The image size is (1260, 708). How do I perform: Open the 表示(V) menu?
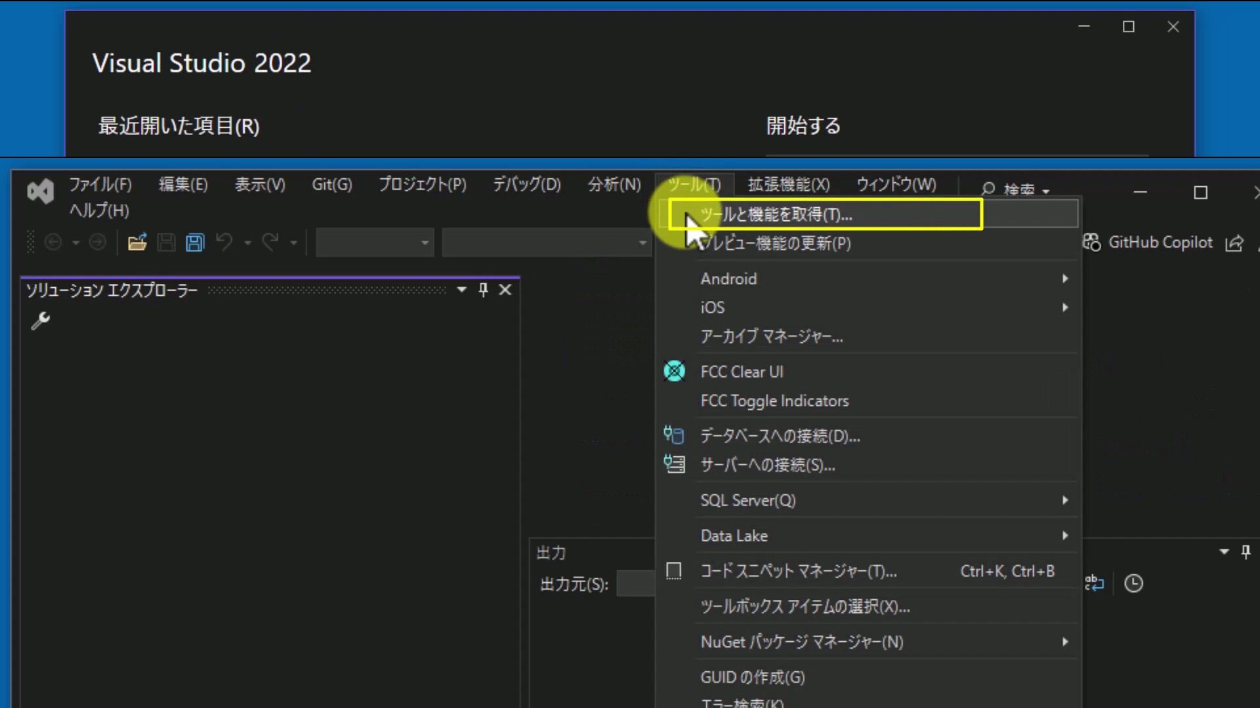tap(260, 185)
